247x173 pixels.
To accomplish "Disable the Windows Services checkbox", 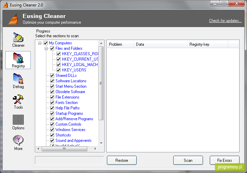I will point(52,130).
